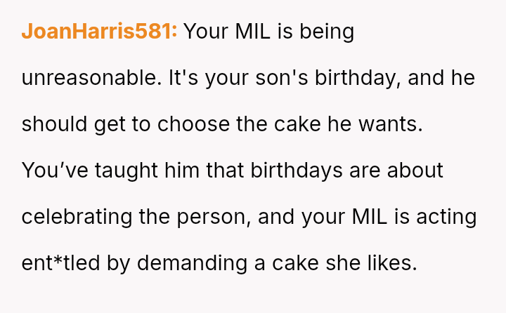Click the word "taught" in the comment
This screenshot has height=313, width=506.
tap(126, 171)
